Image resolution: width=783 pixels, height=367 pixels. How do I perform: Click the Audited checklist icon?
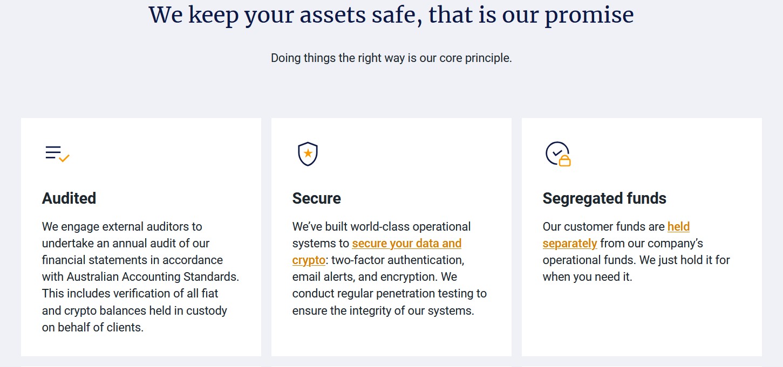(58, 154)
